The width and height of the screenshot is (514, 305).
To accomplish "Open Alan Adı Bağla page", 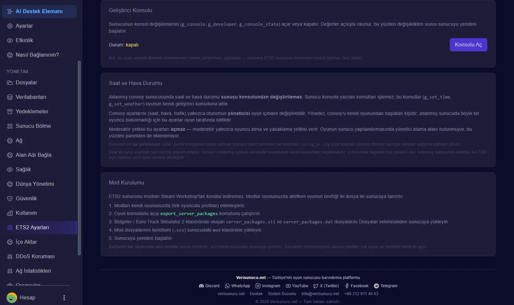I will click(39, 155).
